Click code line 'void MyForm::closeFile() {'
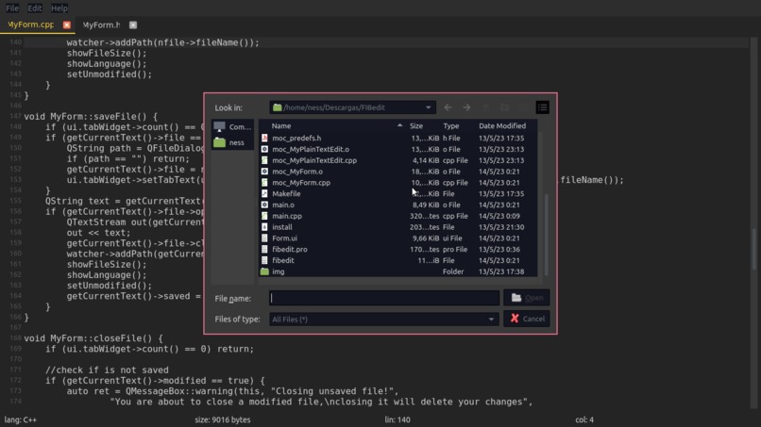 [93, 338]
